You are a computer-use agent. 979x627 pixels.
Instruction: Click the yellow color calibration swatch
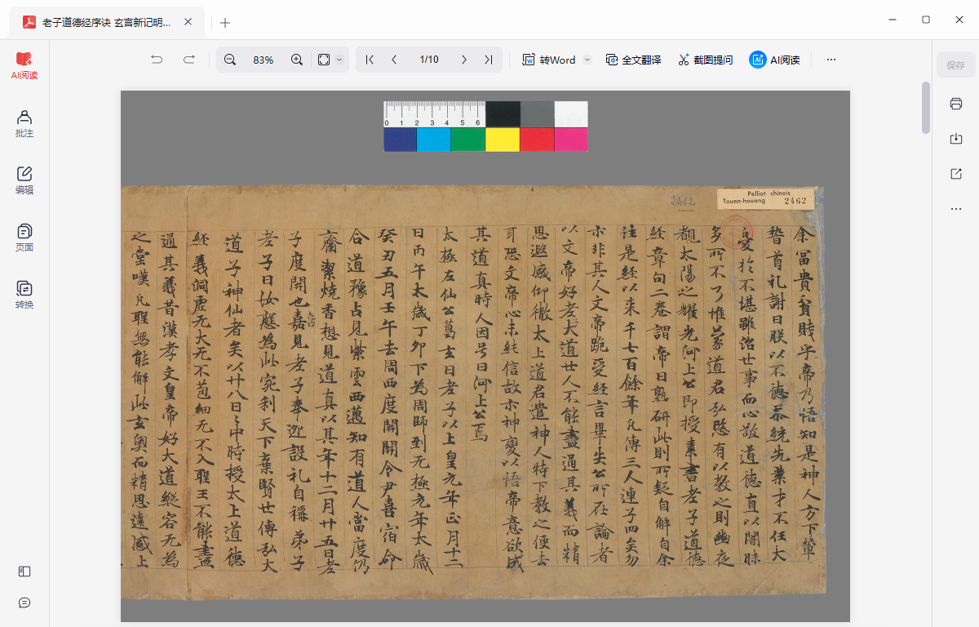(x=503, y=140)
